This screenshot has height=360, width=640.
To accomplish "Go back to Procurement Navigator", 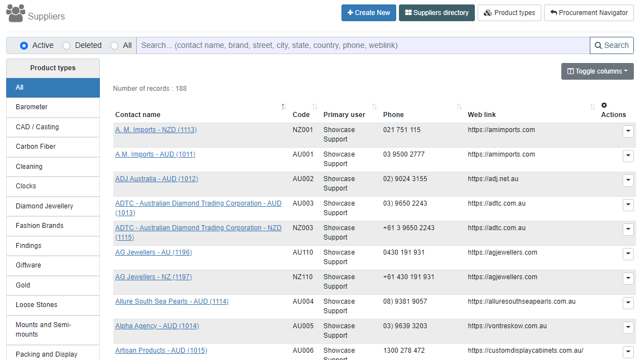I will 589,13.
